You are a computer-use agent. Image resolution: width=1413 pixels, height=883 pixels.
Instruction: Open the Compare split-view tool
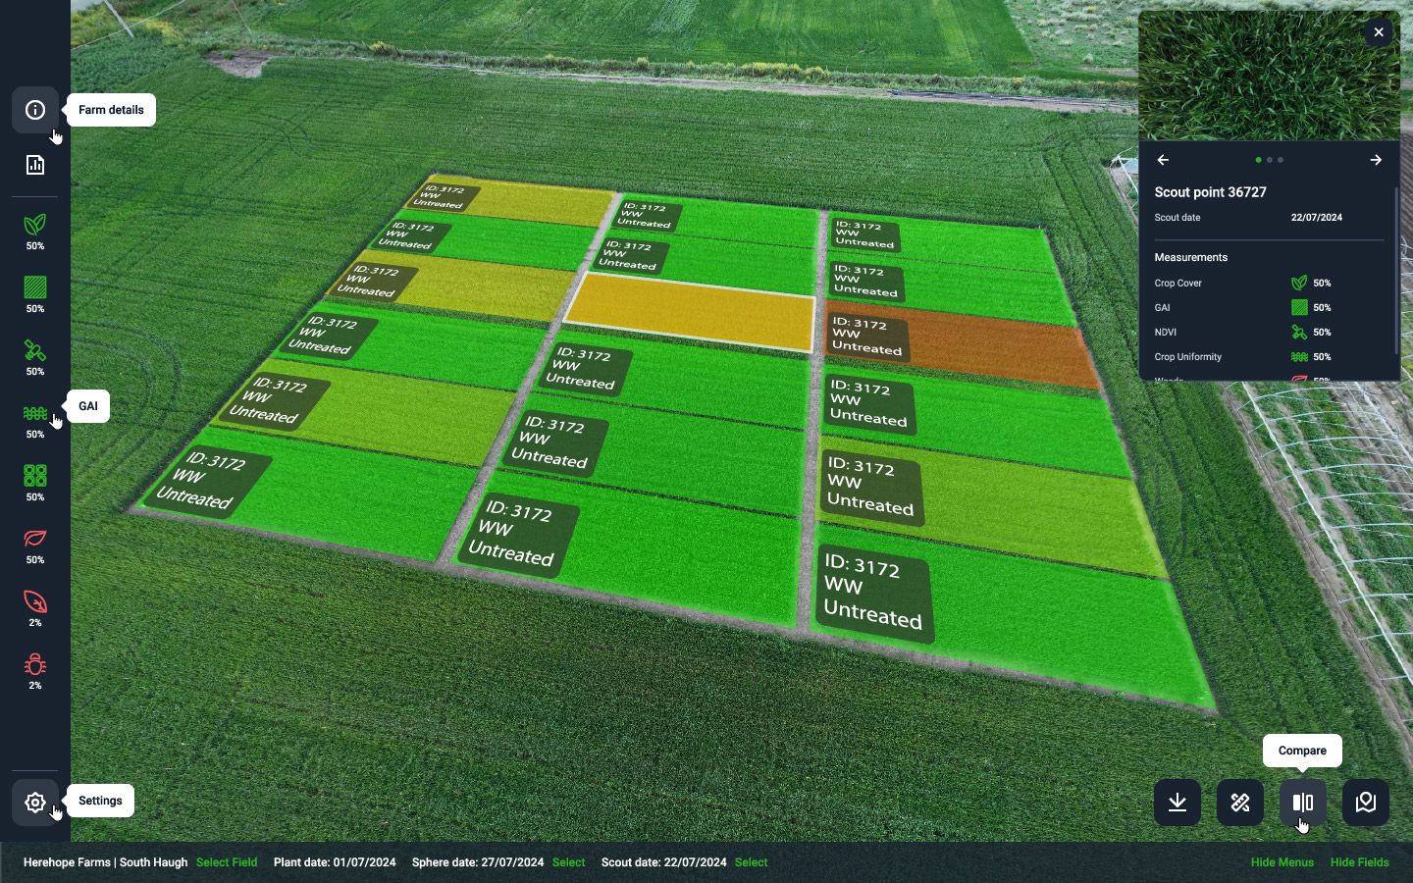pos(1302,803)
